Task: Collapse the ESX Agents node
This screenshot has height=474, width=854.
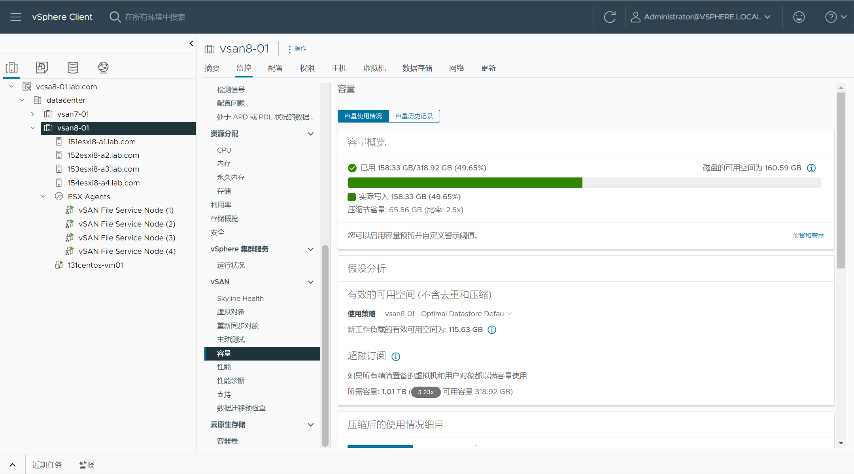Action: [x=43, y=196]
